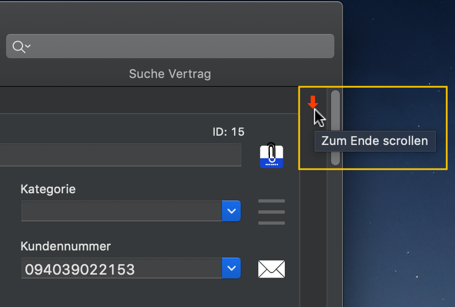Click the red scroll-to-end arrow
Viewport: 455px width, 307px height.
(312, 102)
